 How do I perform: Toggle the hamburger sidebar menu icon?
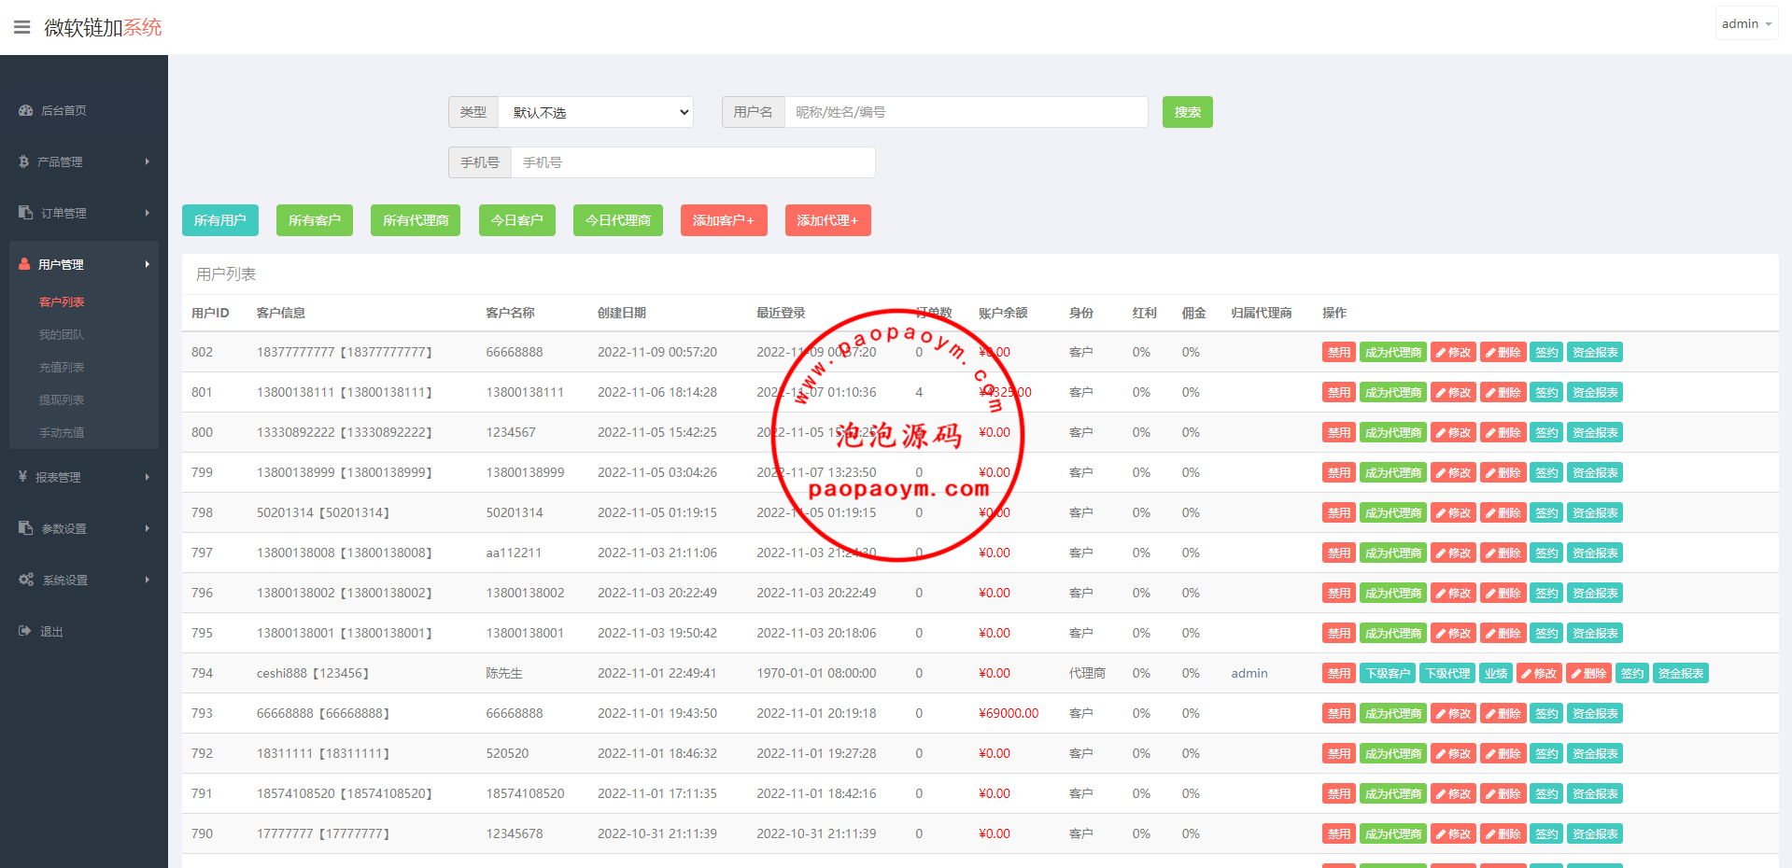click(22, 27)
